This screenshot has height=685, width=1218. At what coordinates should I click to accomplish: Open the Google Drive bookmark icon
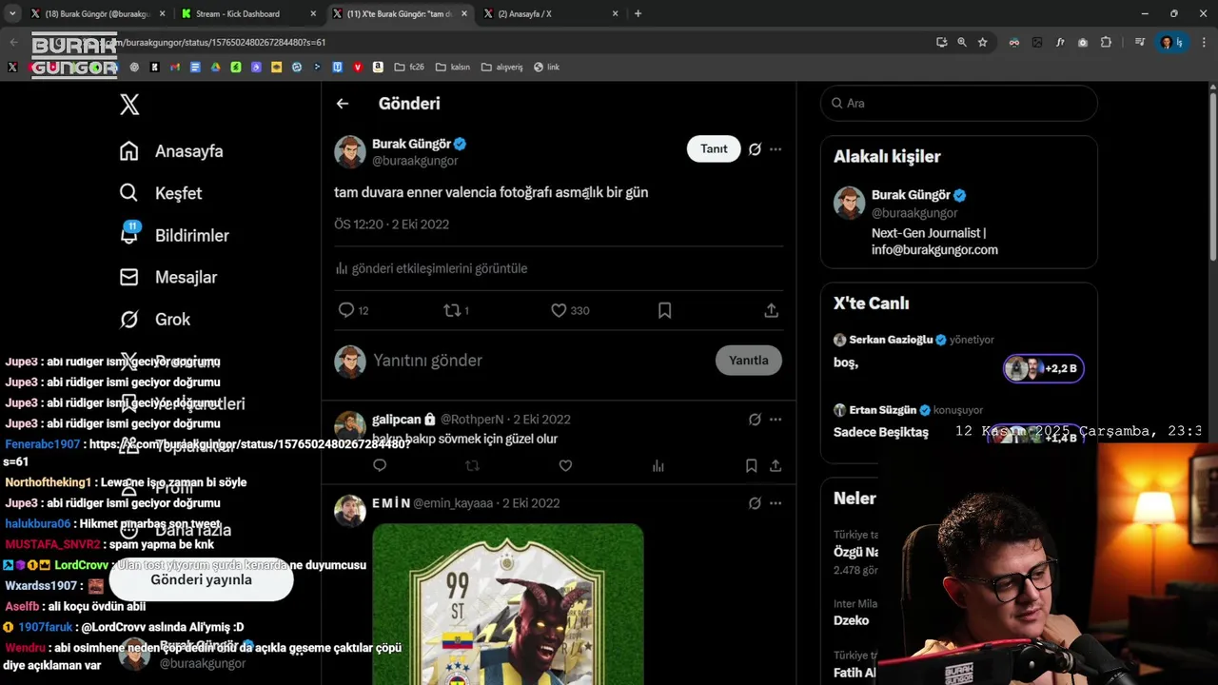[216, 68]
